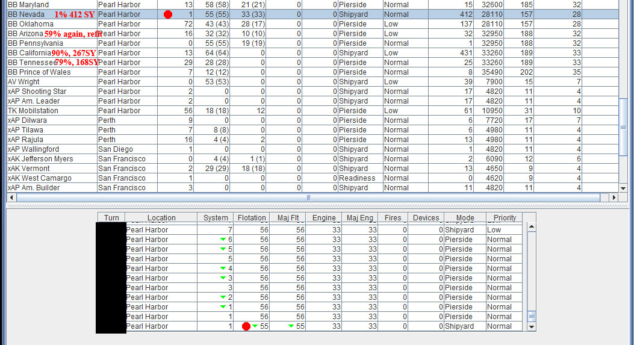The width and height of the screenshot is (634, 345).
Task: Select the TK Mobilstation row
Action: pos(313,111)
